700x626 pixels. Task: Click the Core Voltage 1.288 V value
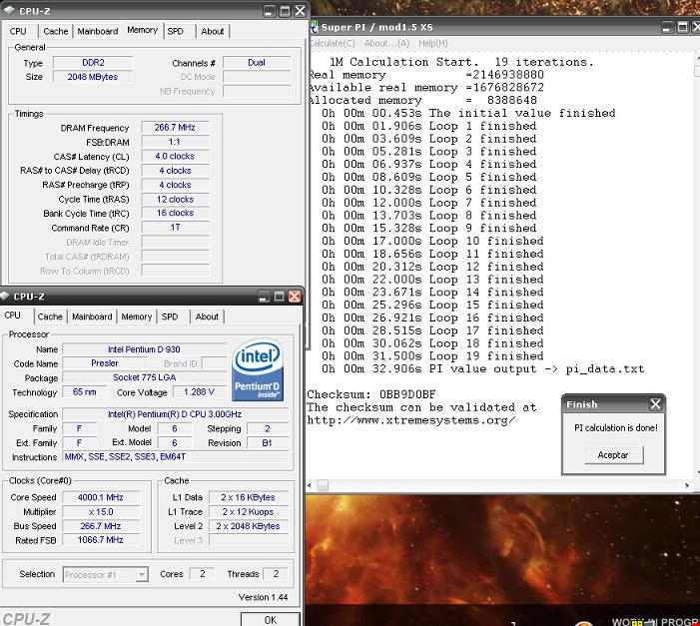[199, 392]
